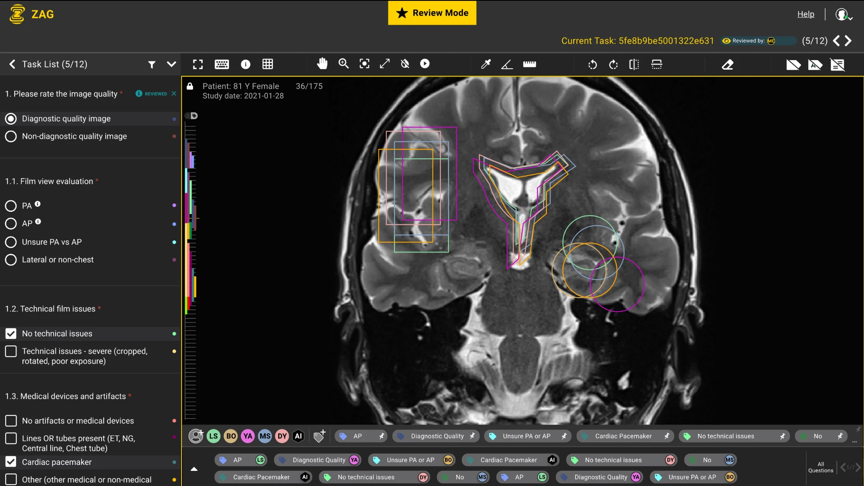The height and width of the screenshot is (486, 864).
Task: Select the YA reviewer avatar
Action: coord(248,436)
